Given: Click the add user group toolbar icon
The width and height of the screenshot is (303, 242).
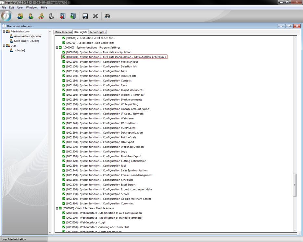Looking at the screenshot, I should (20, 16).
